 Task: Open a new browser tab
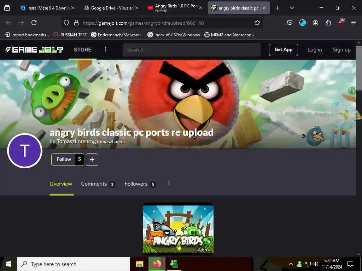(x=278, y=8)
